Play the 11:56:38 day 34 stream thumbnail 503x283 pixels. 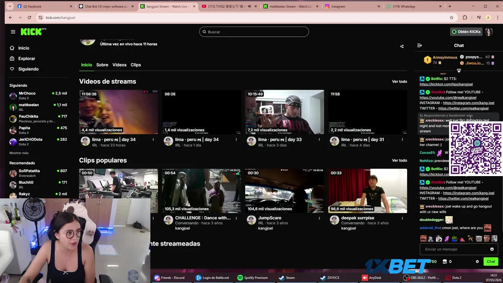click(118, 112)
